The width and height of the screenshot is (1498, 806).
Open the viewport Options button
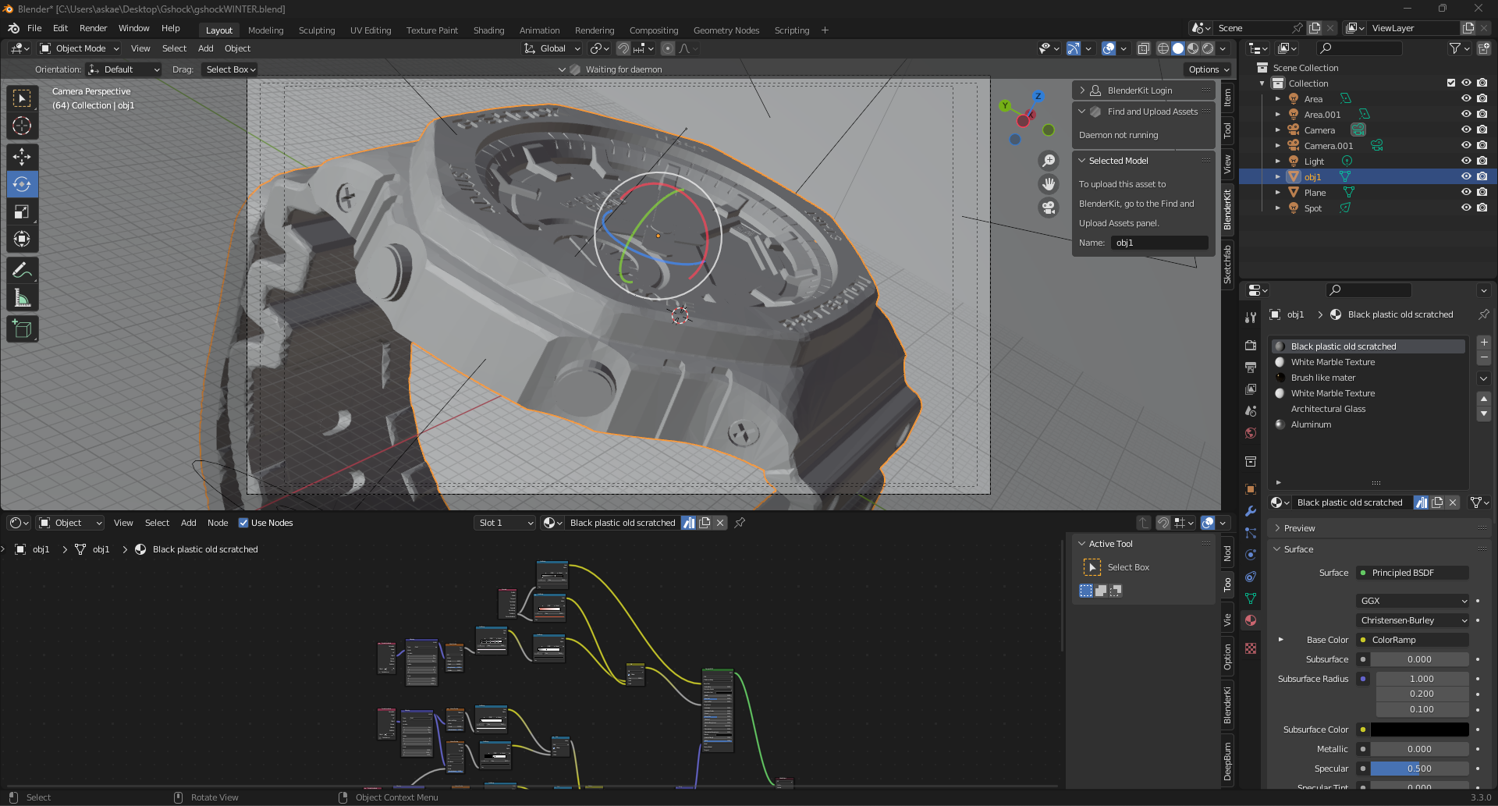(x=1209, y=69)
